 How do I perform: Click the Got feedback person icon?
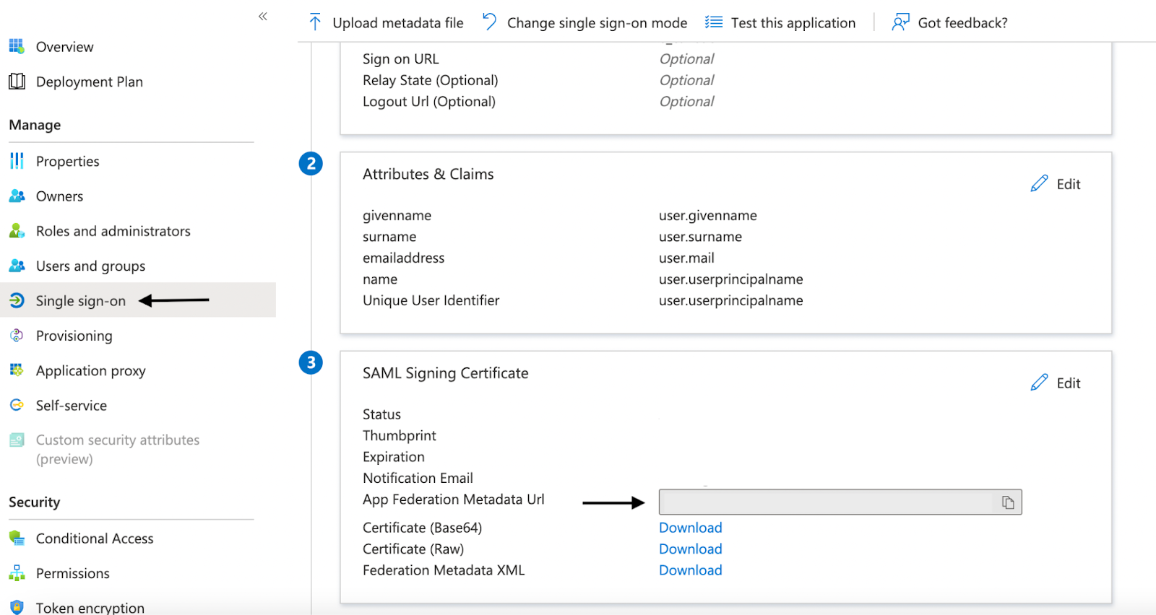pos(900,22)
